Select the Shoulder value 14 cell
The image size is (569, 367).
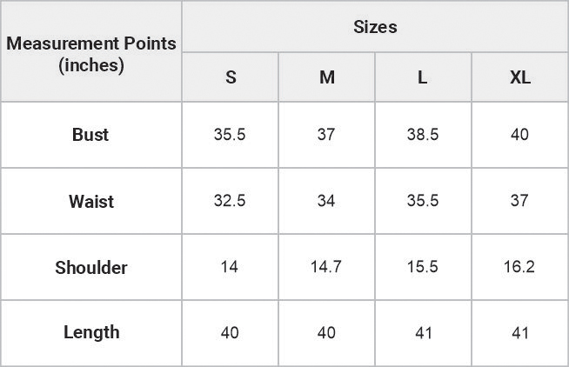230,267
